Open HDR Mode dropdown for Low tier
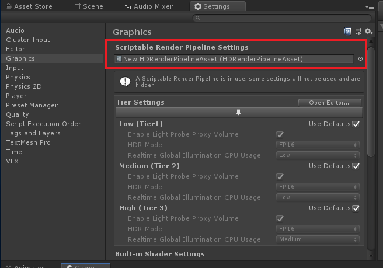 [318, 145]
